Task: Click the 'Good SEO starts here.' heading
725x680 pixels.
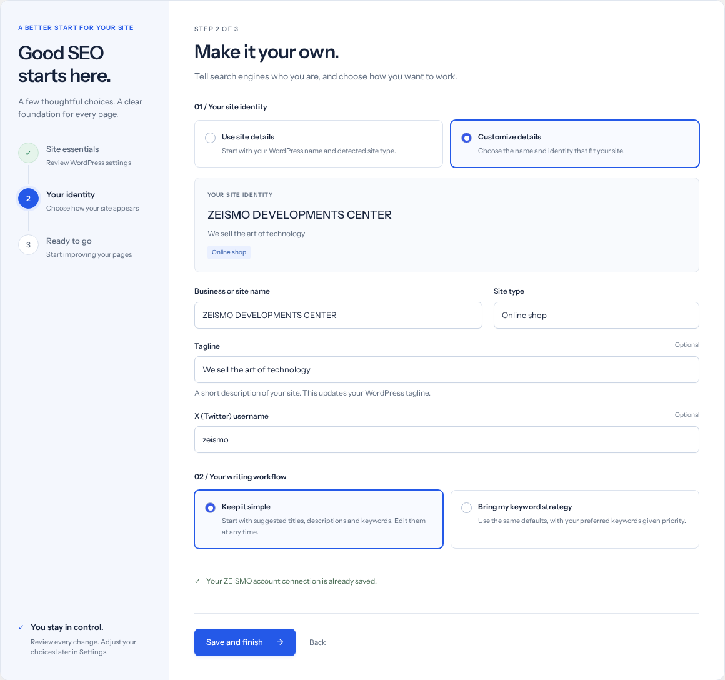Action: (x=64, y=64)
